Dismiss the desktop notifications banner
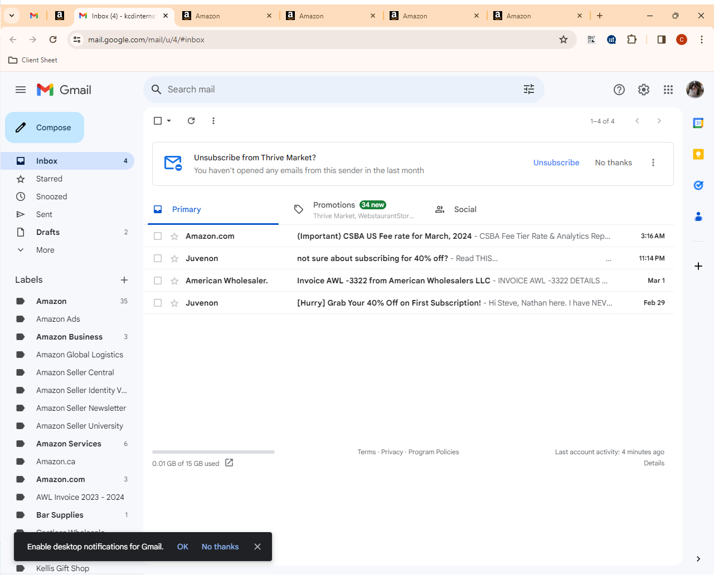Viewport: 714px width, 575px height. click(258, 547)
